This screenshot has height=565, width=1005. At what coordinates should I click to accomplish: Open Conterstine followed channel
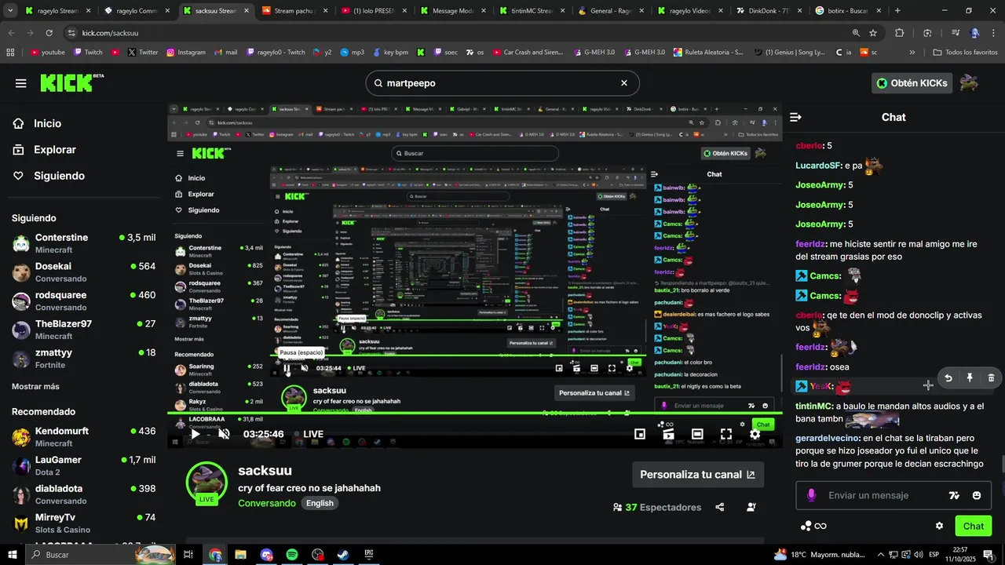[83, 243]
